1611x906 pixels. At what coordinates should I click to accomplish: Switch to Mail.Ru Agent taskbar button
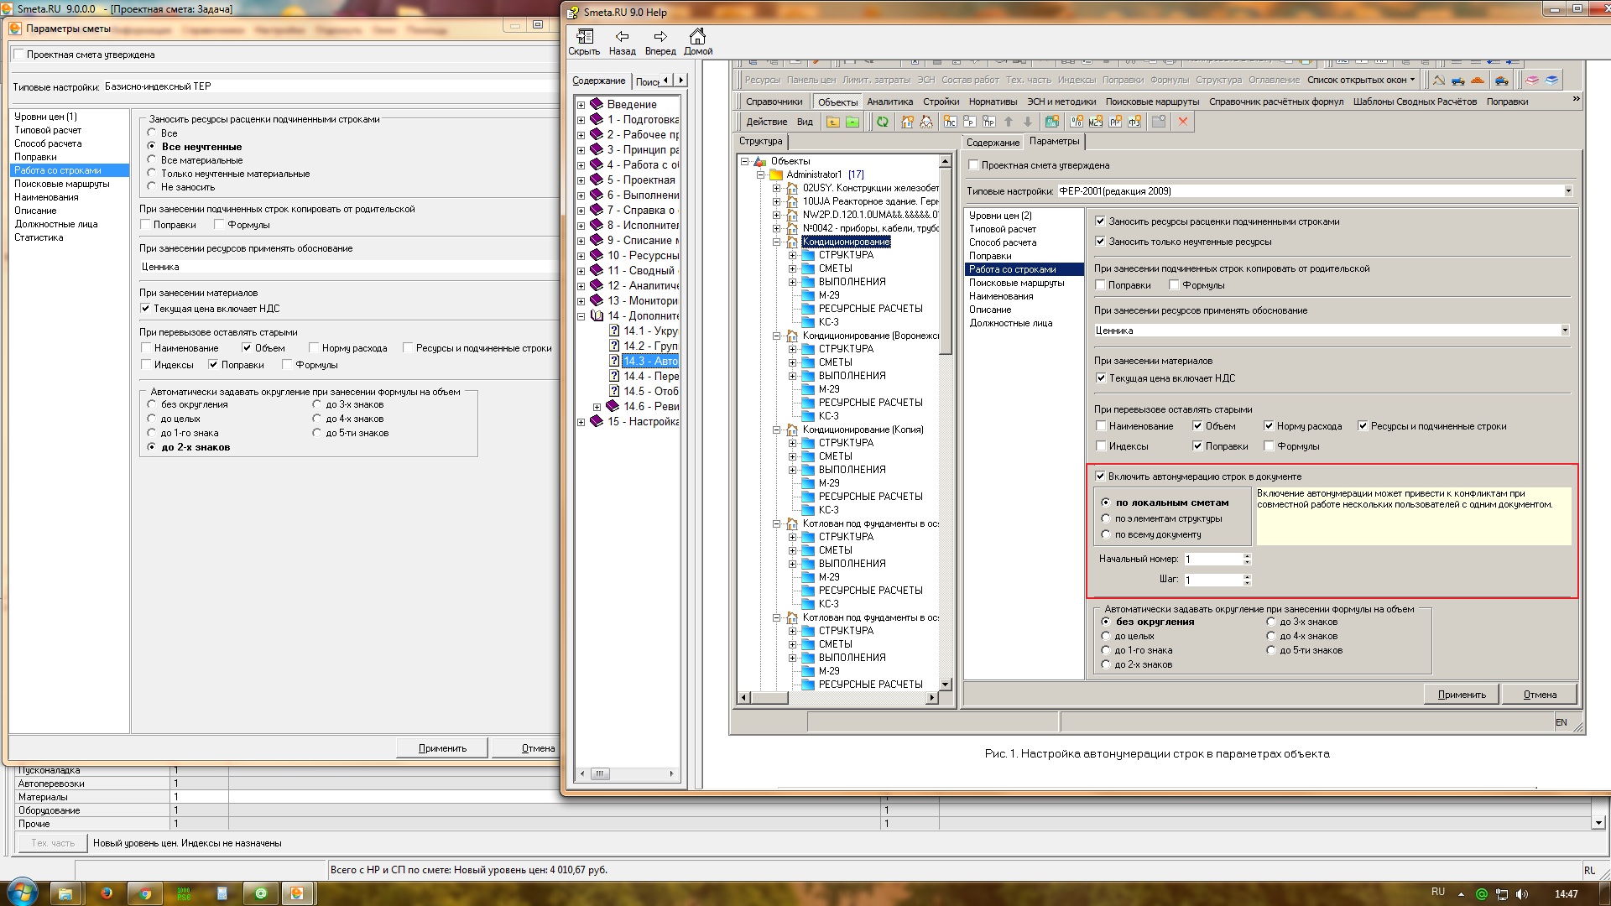[x=261, y=893]
